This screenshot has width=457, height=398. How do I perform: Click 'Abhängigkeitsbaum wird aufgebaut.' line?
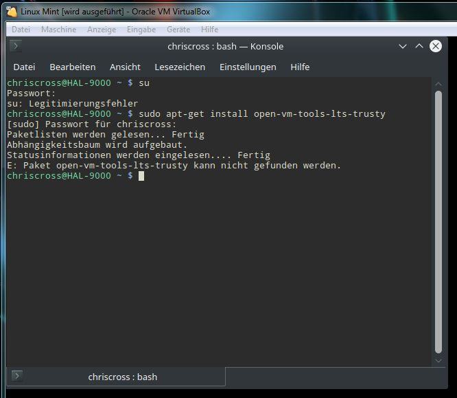pos(97,145)
